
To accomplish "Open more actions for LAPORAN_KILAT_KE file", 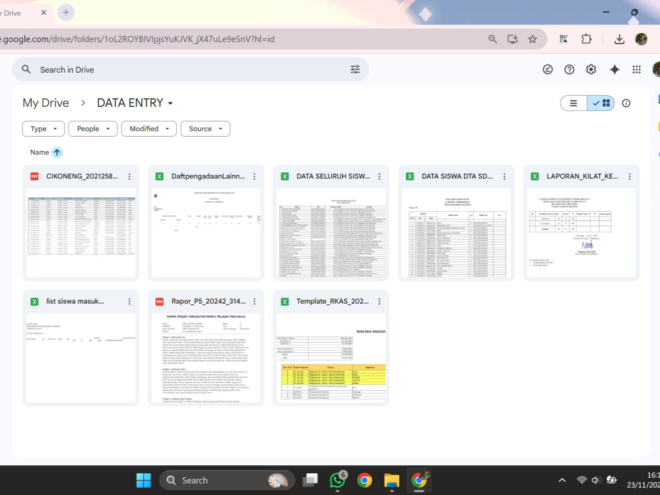I will coord(630,176).
